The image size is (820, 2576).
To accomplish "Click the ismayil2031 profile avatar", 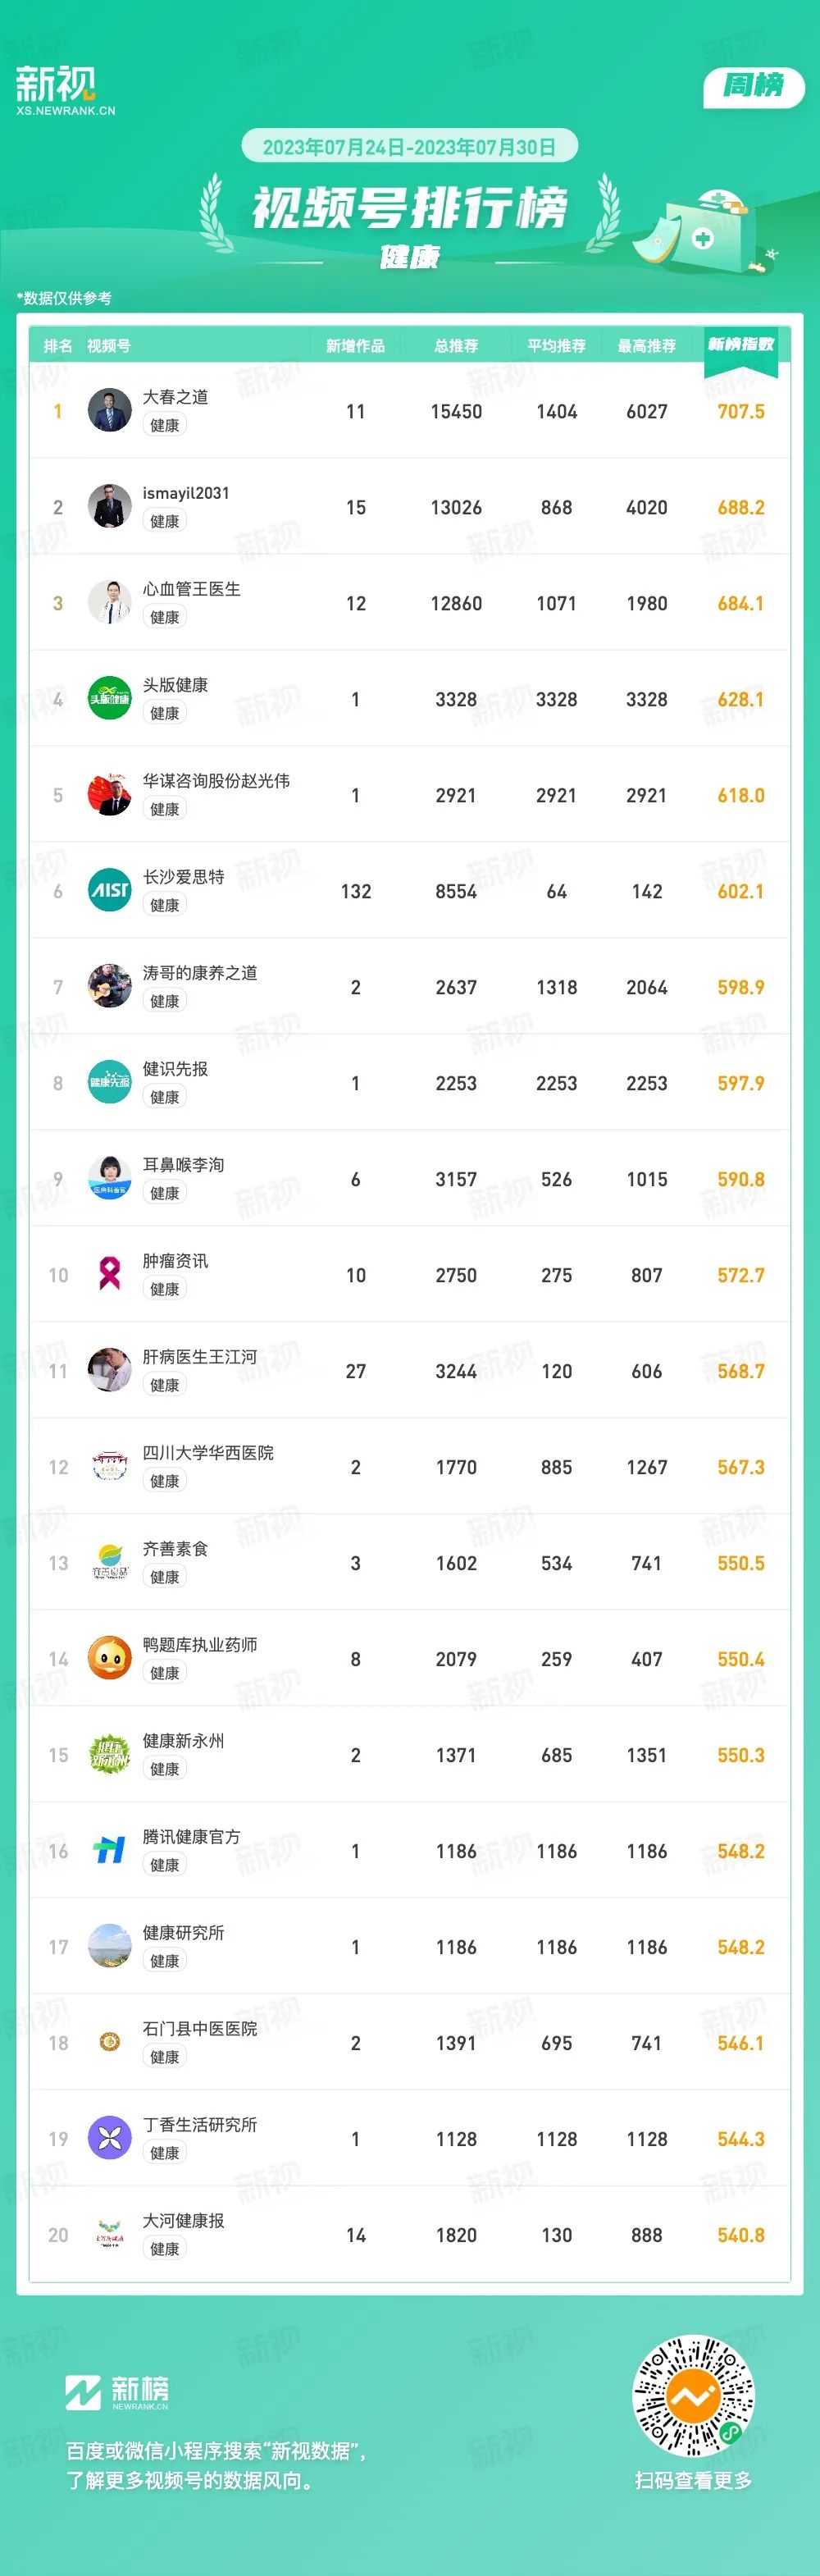I will coord(110,506).
